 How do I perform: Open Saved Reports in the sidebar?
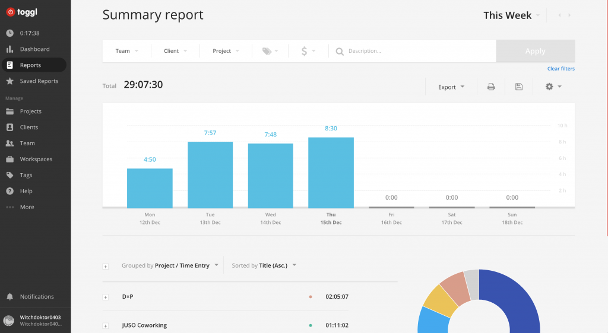click(x=39, y=81)
